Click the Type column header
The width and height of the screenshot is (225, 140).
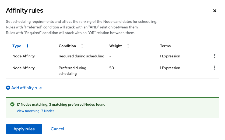pos(17,46)
